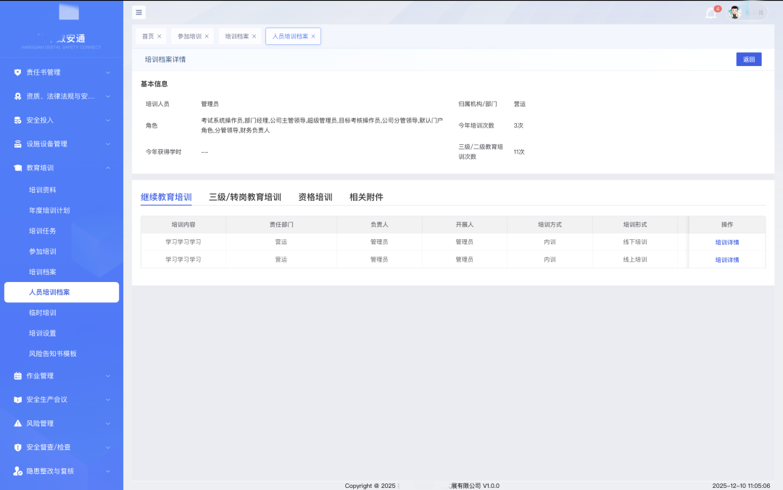
Task: Expand the 安全督查/检查 menu
Action: coord(108,447)
